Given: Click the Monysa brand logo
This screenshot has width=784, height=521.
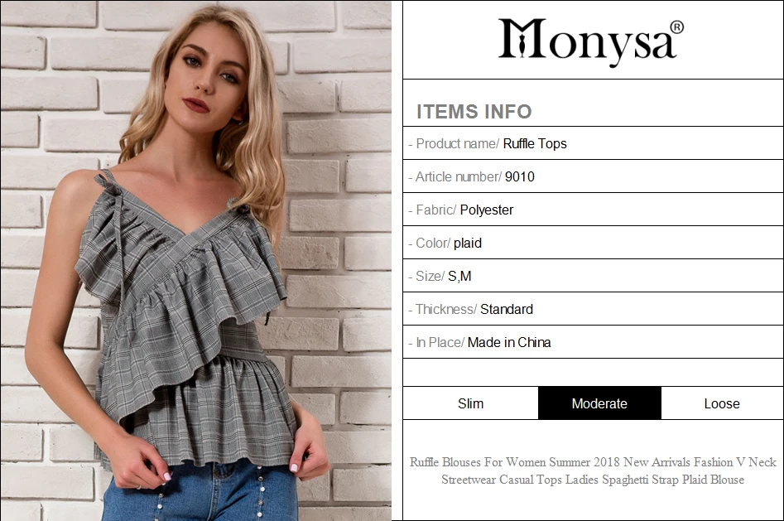Looking at the screenshot, I should (590, 41).
